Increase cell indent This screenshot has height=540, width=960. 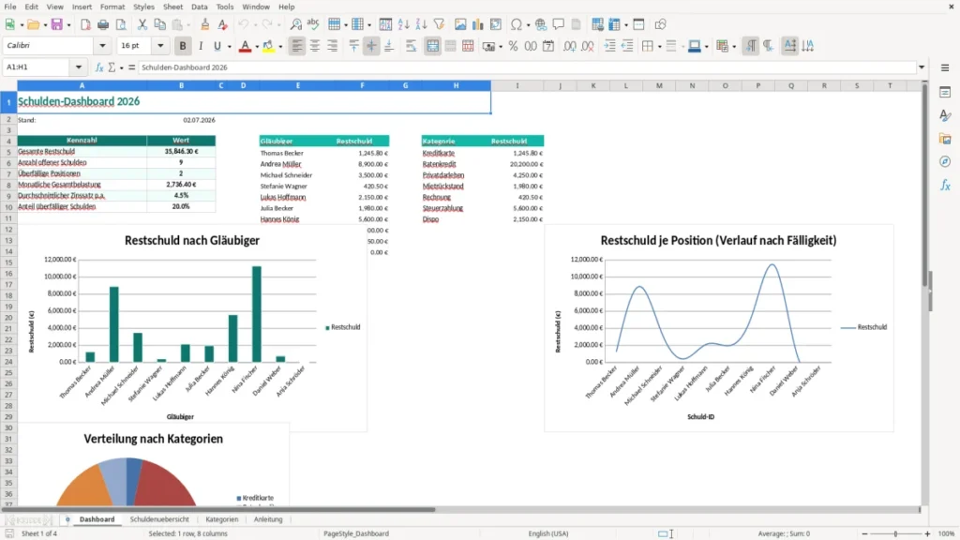609,46
